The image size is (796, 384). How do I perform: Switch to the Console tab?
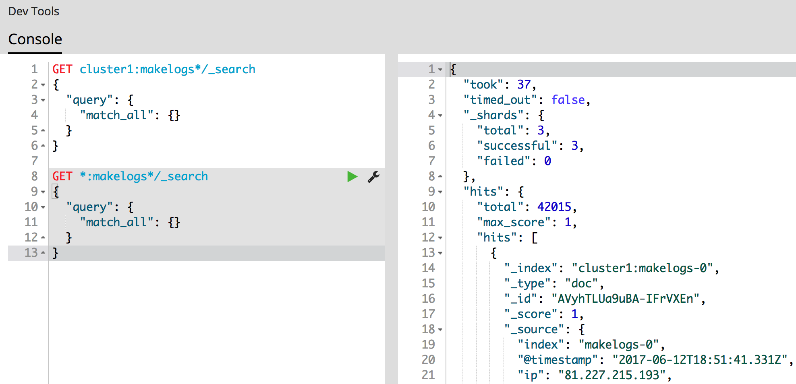35,39
